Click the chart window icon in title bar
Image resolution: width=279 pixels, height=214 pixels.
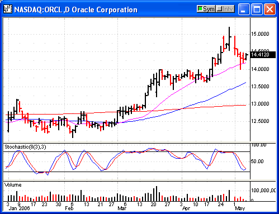8,9
